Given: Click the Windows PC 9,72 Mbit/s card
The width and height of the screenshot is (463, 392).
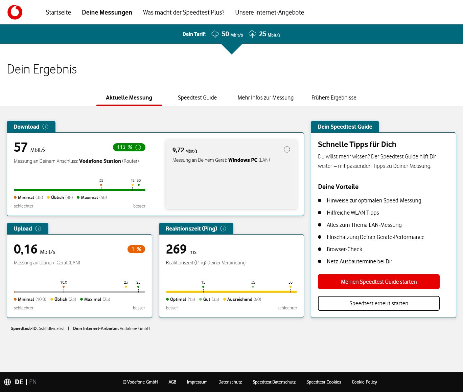Looking at the screenshot, I should pos(231,174).
